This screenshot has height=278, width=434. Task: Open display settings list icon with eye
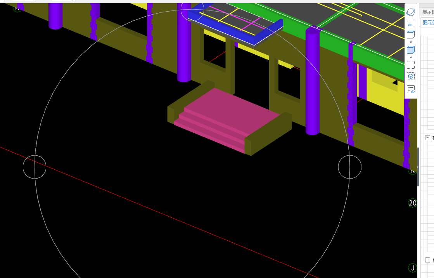[x=411, y=90]
